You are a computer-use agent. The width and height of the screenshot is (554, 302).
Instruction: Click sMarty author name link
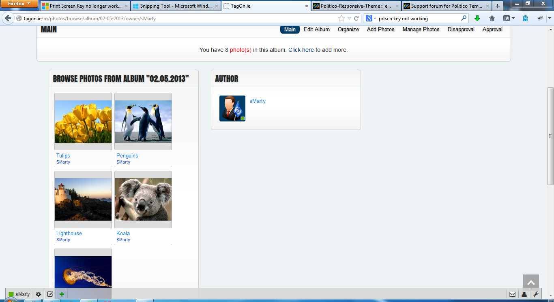[x=258, y=101]
